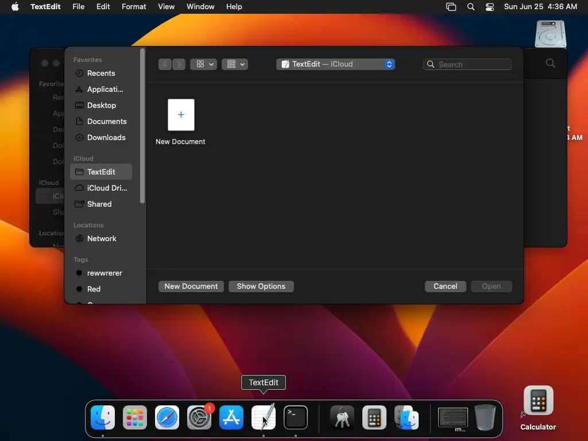Choose Desktop in the sidebar

point(101,106)
